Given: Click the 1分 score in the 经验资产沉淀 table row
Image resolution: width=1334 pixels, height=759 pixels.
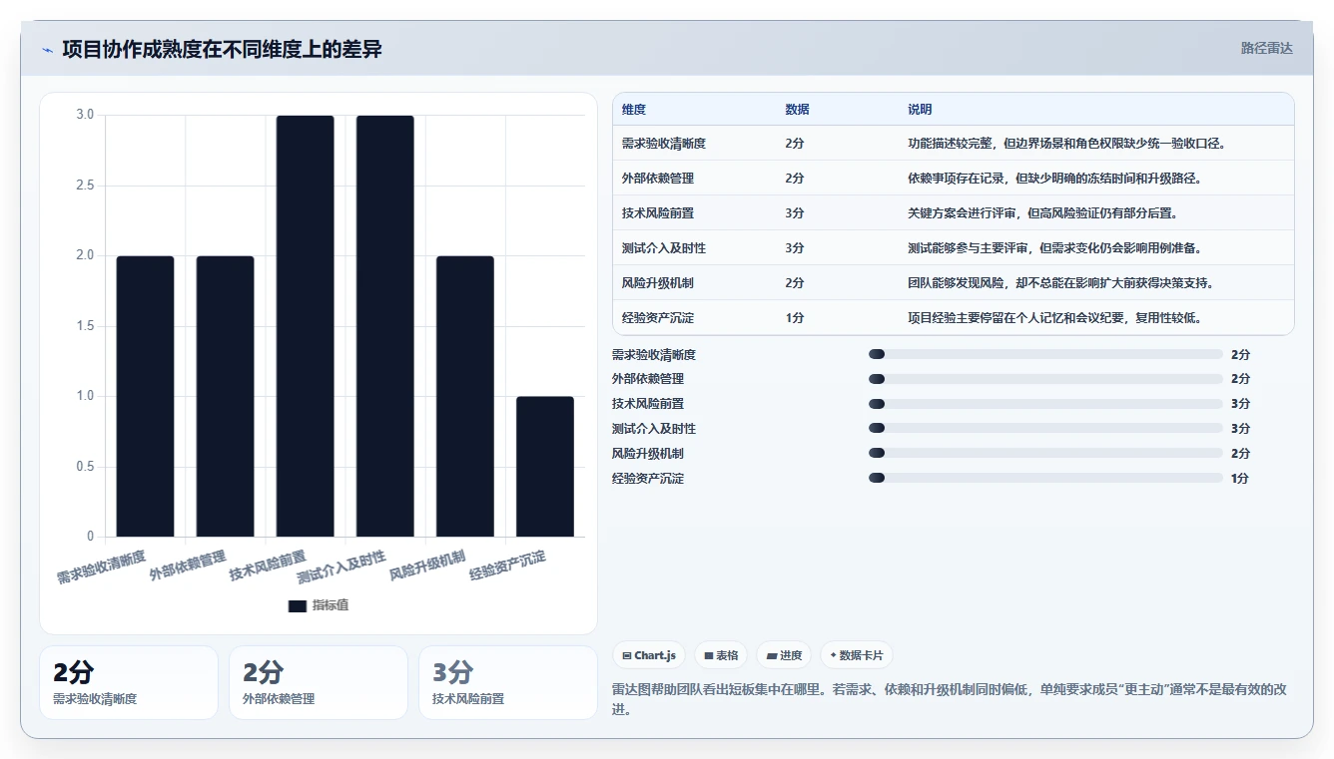Looking at the screenshot, I should 795,318.
